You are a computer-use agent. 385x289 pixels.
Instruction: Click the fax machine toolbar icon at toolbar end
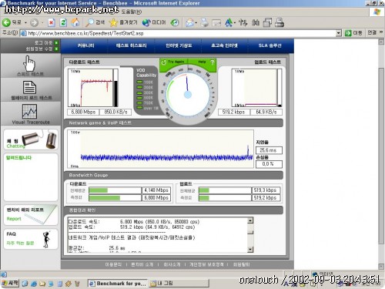[280, 22]
